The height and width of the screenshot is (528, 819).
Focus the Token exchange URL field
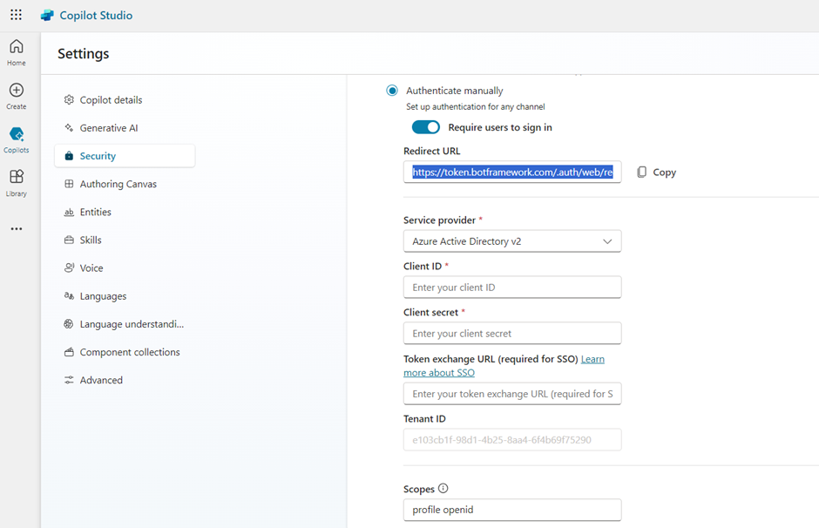pos(512,394)
